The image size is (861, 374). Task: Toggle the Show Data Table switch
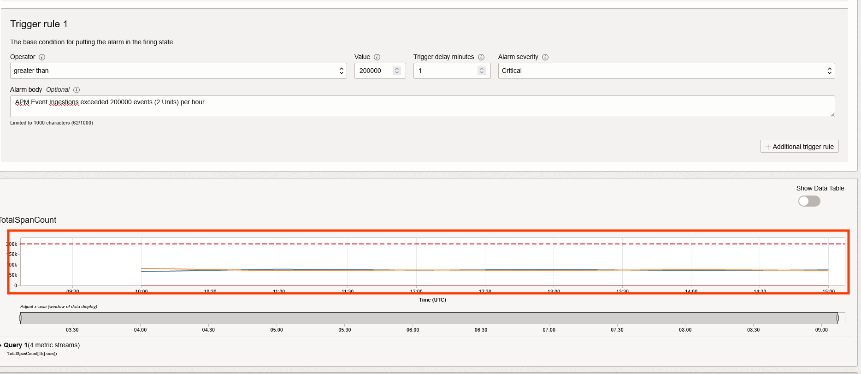(x=809, y=201)
